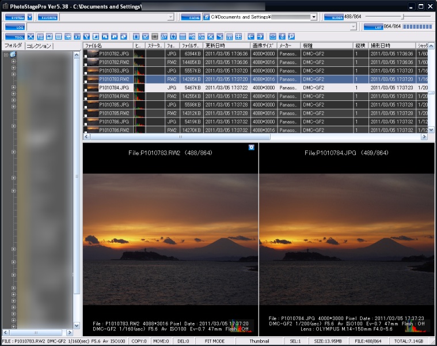
Task: Click the single frame display icon
Action: (136, 36)
